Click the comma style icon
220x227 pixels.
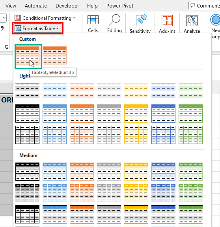(x=2, y=28)
